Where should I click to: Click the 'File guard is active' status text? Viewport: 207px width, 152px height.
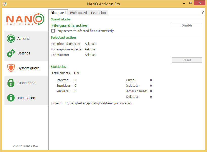69,25
